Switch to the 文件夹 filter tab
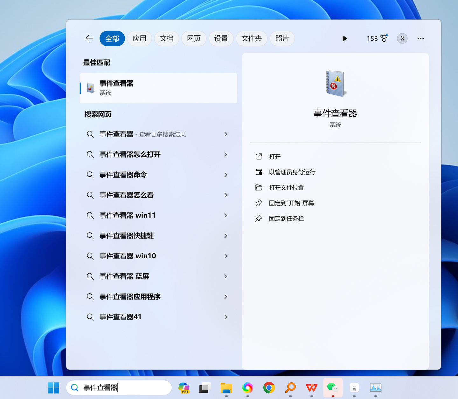The image size is (458, 399). click(x=252, y=38)
